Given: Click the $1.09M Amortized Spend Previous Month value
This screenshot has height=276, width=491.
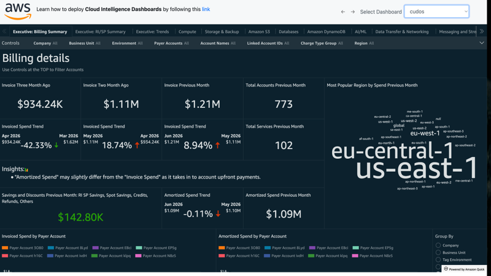Looking at the screenshot, I should (284, 214).
